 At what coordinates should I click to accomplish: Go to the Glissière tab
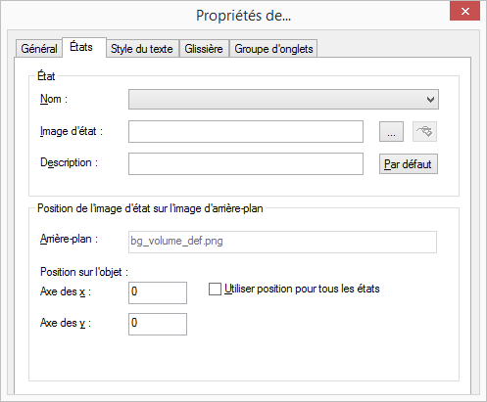(x=204, y=49)
